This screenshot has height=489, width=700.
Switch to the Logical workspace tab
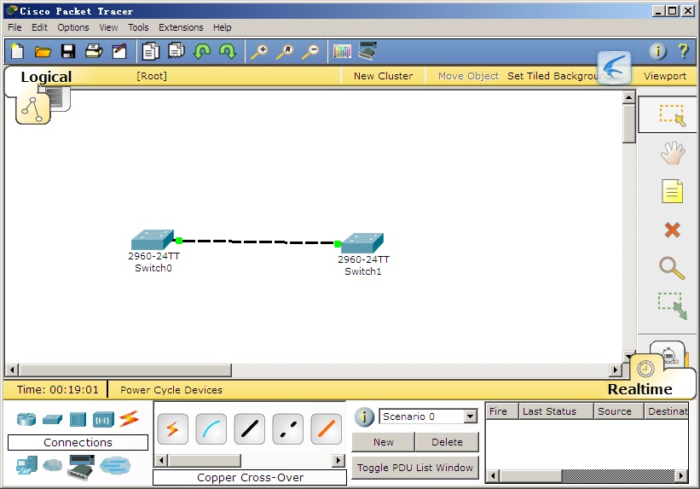tap(46, 77)
